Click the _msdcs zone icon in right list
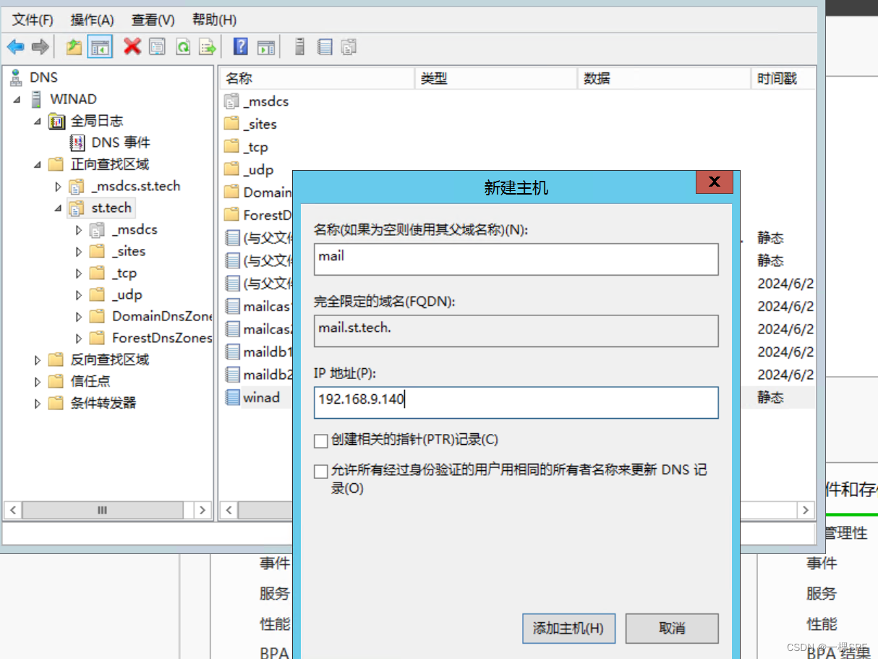Image resolution: width=878 pixels, height=659 pixels. tap(231, 101)
